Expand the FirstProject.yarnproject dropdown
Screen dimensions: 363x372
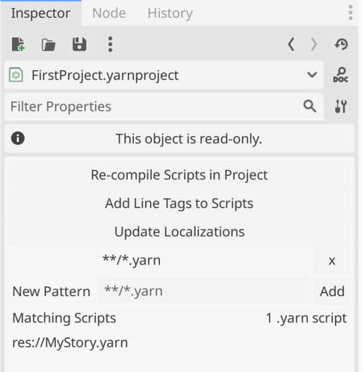pyautogui.click(x=312, y=75)
